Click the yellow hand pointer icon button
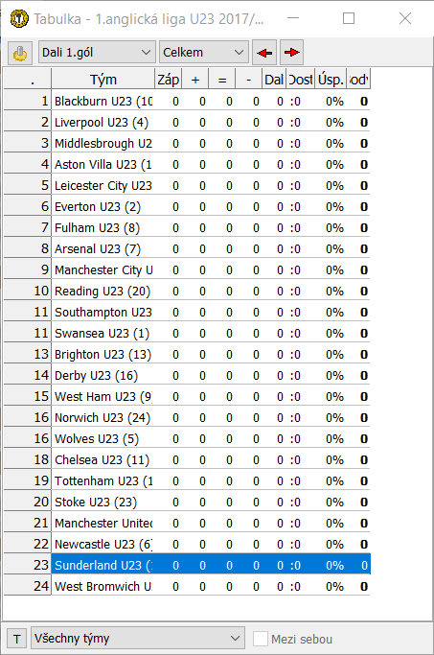Viewport: 434px width, 655px height. click(x=19, y=53)
